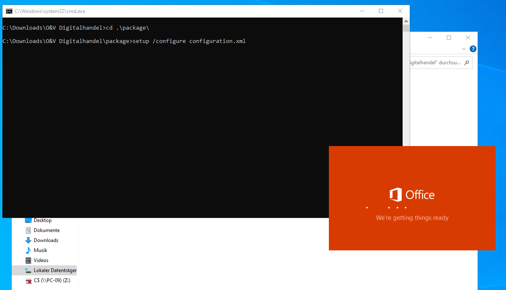Click the blue Explorer help icon
This screenshot has height=290, width=506.
point(473,49)
